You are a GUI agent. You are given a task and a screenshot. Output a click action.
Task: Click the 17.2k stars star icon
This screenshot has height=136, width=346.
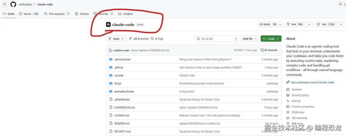288,112
